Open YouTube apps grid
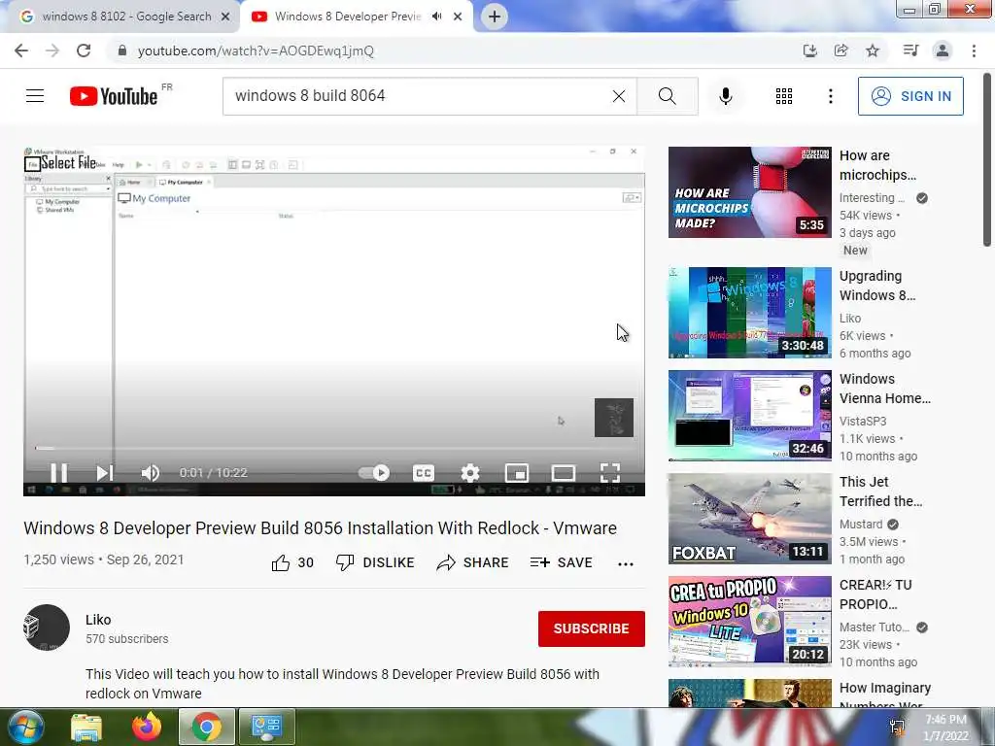This screenshot has width=995, height=746. pos(784,96)
